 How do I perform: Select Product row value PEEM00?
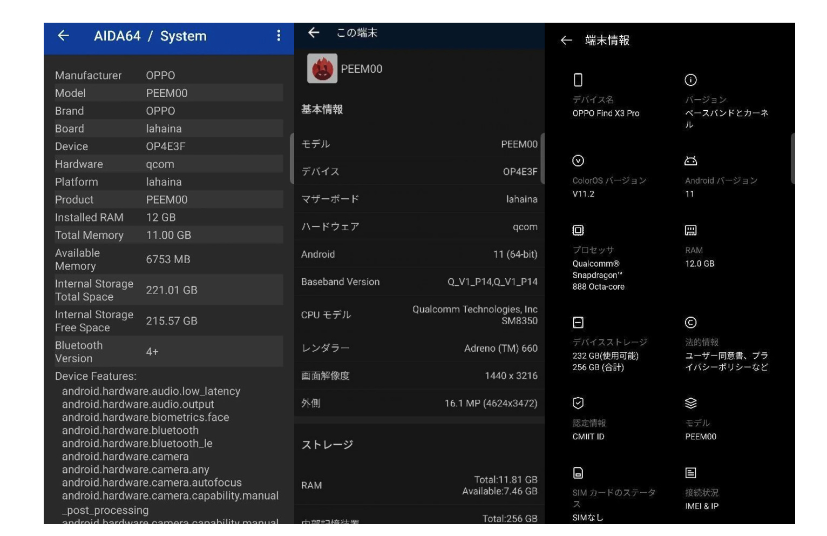point(167,200)
